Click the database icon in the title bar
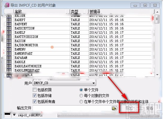Image resolution: width=163 pixels, height=119 pixels. tap(7, 5)
